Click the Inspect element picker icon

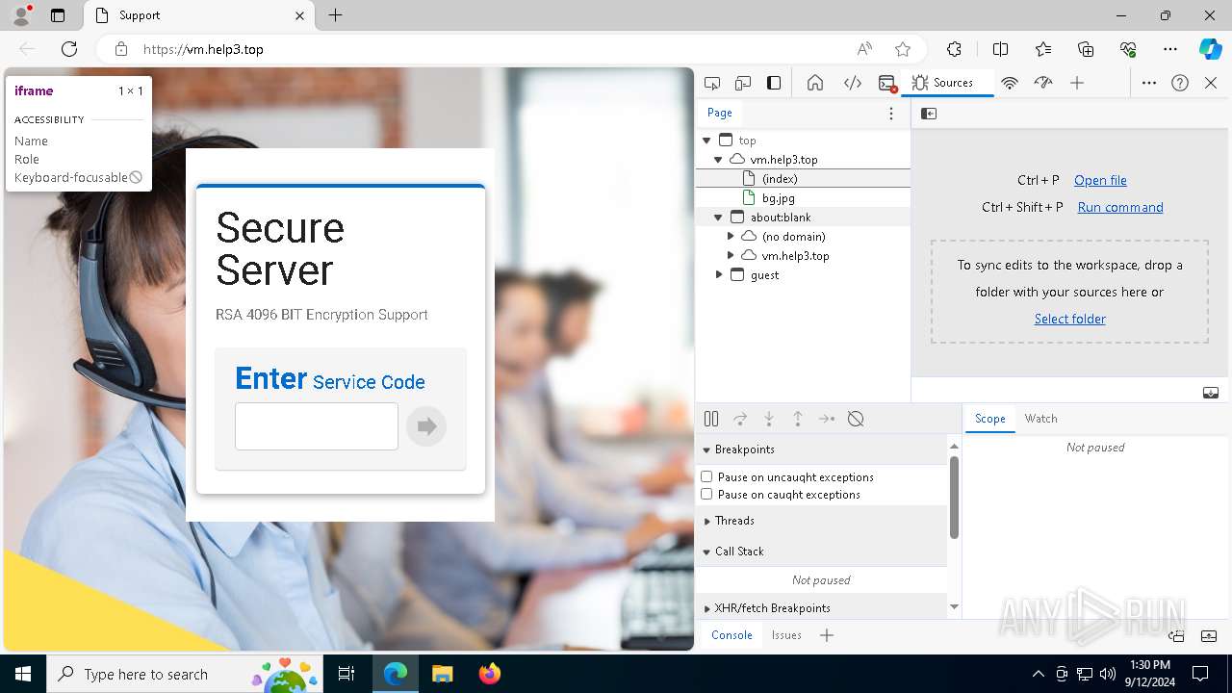point(712,83)
